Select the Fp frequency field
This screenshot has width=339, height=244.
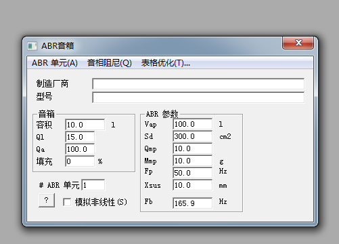point(192,173)
